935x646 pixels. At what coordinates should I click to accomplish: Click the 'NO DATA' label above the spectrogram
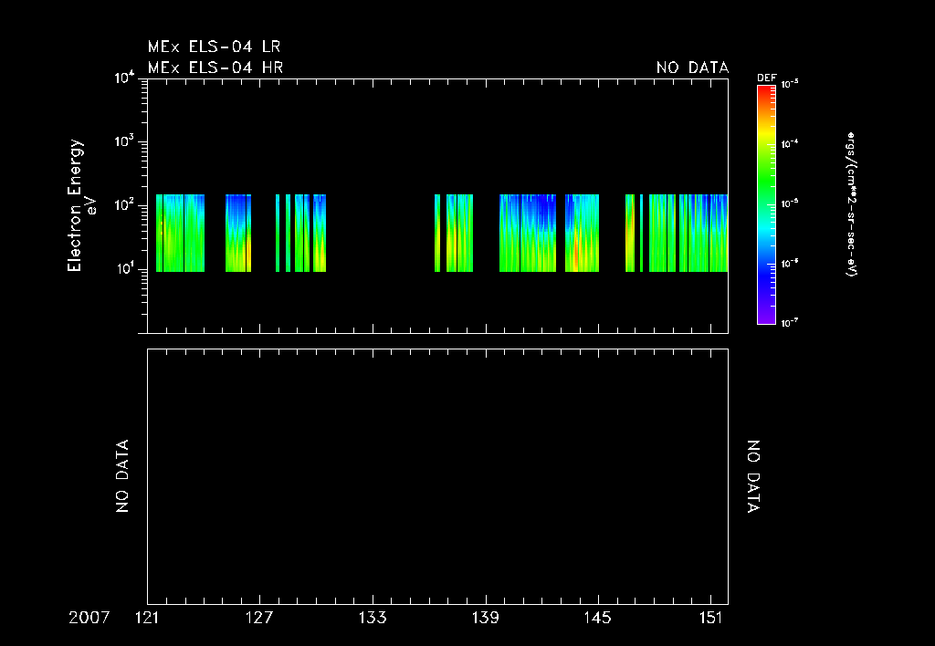(692, 68)
